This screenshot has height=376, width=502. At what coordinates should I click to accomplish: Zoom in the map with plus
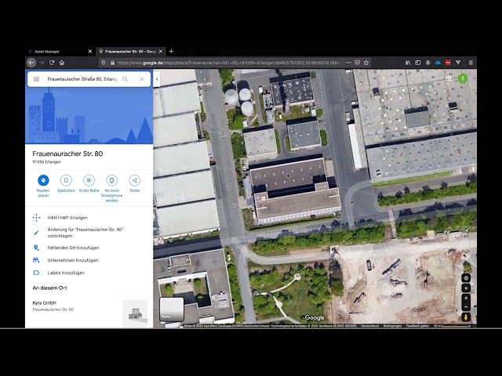[466, 298]
